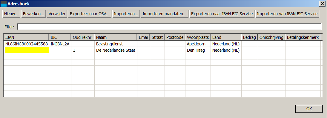Select the De Nederlandse Staat row

click(x=162, y=50)
